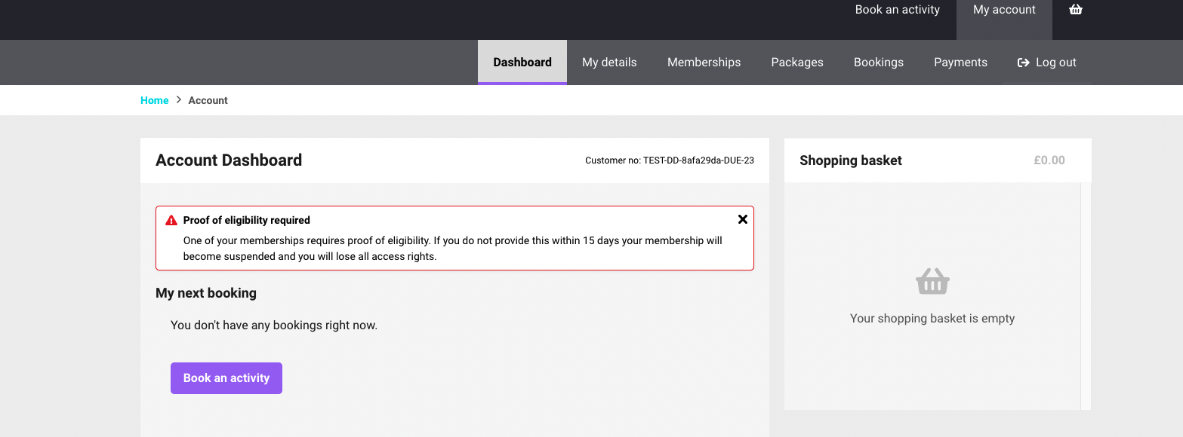Follow the Home breadcrumb link
The image size is (1183, 437).
tap(155, 100)
